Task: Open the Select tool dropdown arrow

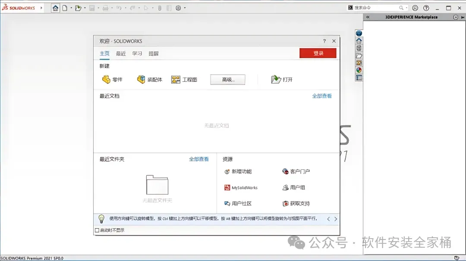Action: pos(153,8)
